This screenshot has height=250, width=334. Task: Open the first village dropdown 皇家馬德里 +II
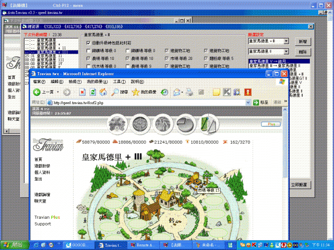286,41
